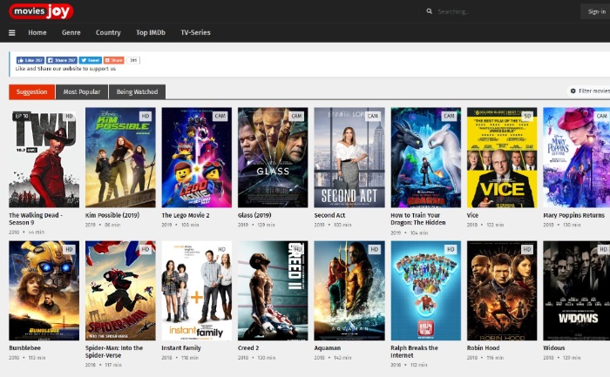
Task: Click 'The Walking Dead - Season 9' title
Action: [36, 219]
